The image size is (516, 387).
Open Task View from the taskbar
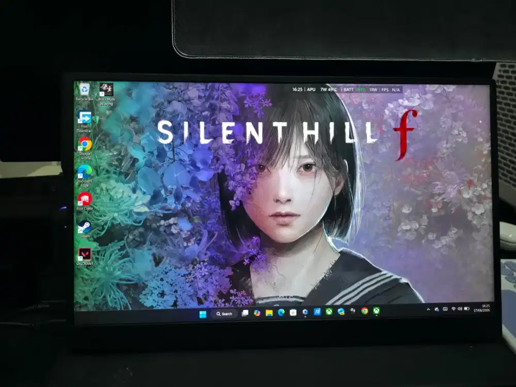tap(245, 313)
